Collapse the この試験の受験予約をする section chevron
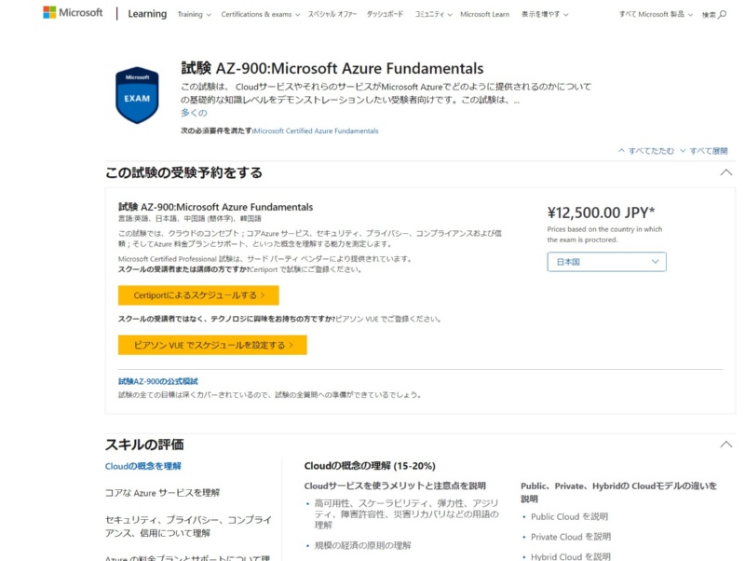The image size is (745, 561). (726, 172)
